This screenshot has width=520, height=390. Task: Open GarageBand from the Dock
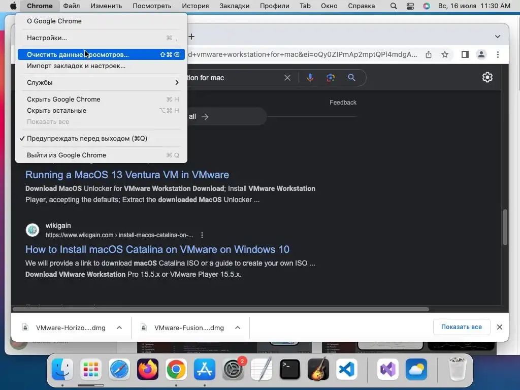(x=318, y=369)
